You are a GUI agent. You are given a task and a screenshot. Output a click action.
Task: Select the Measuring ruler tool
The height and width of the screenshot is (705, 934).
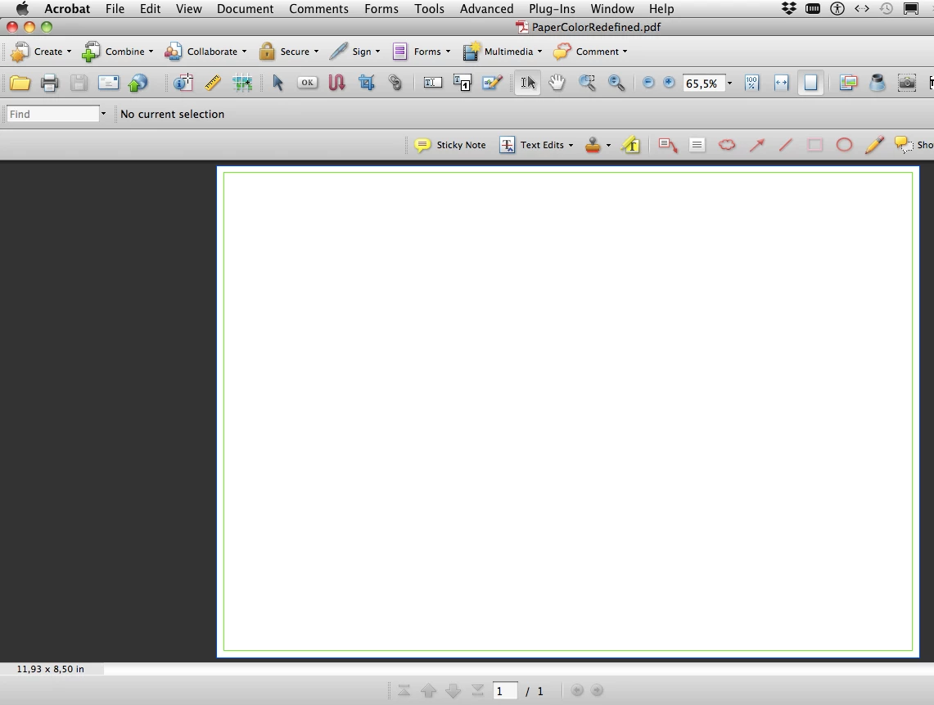click(x=213, y=83)
